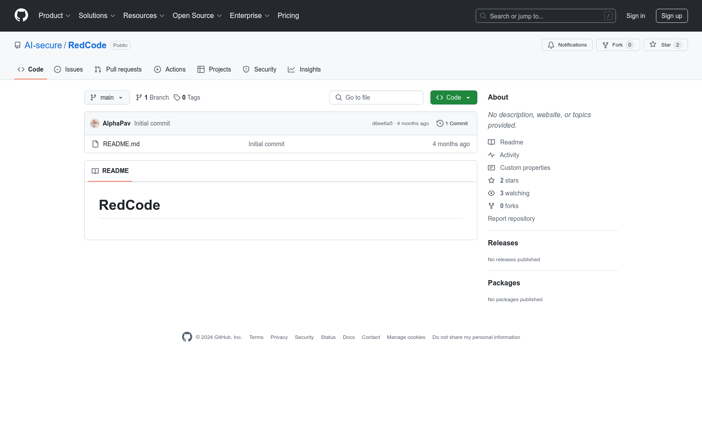Go to Pricing page
The width and height of the screenshot is (702, 439).
pos(288,15)
